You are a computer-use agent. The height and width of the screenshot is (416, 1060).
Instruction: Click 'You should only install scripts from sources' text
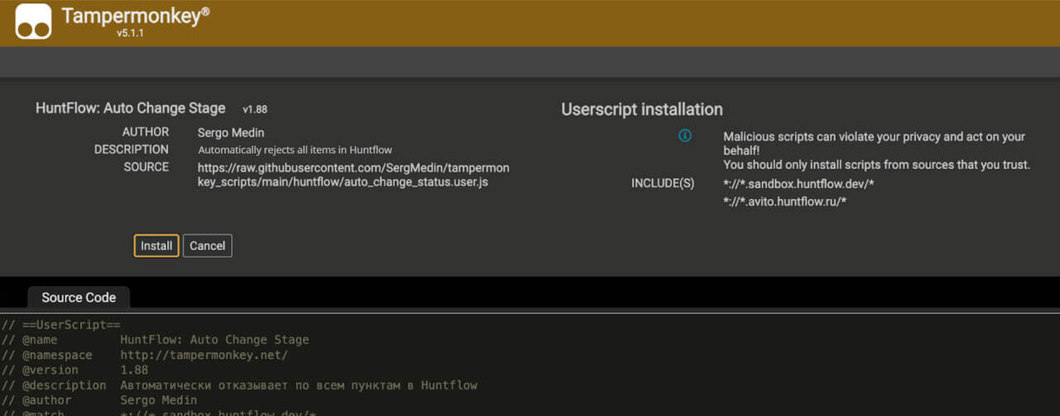coord(877,164)
